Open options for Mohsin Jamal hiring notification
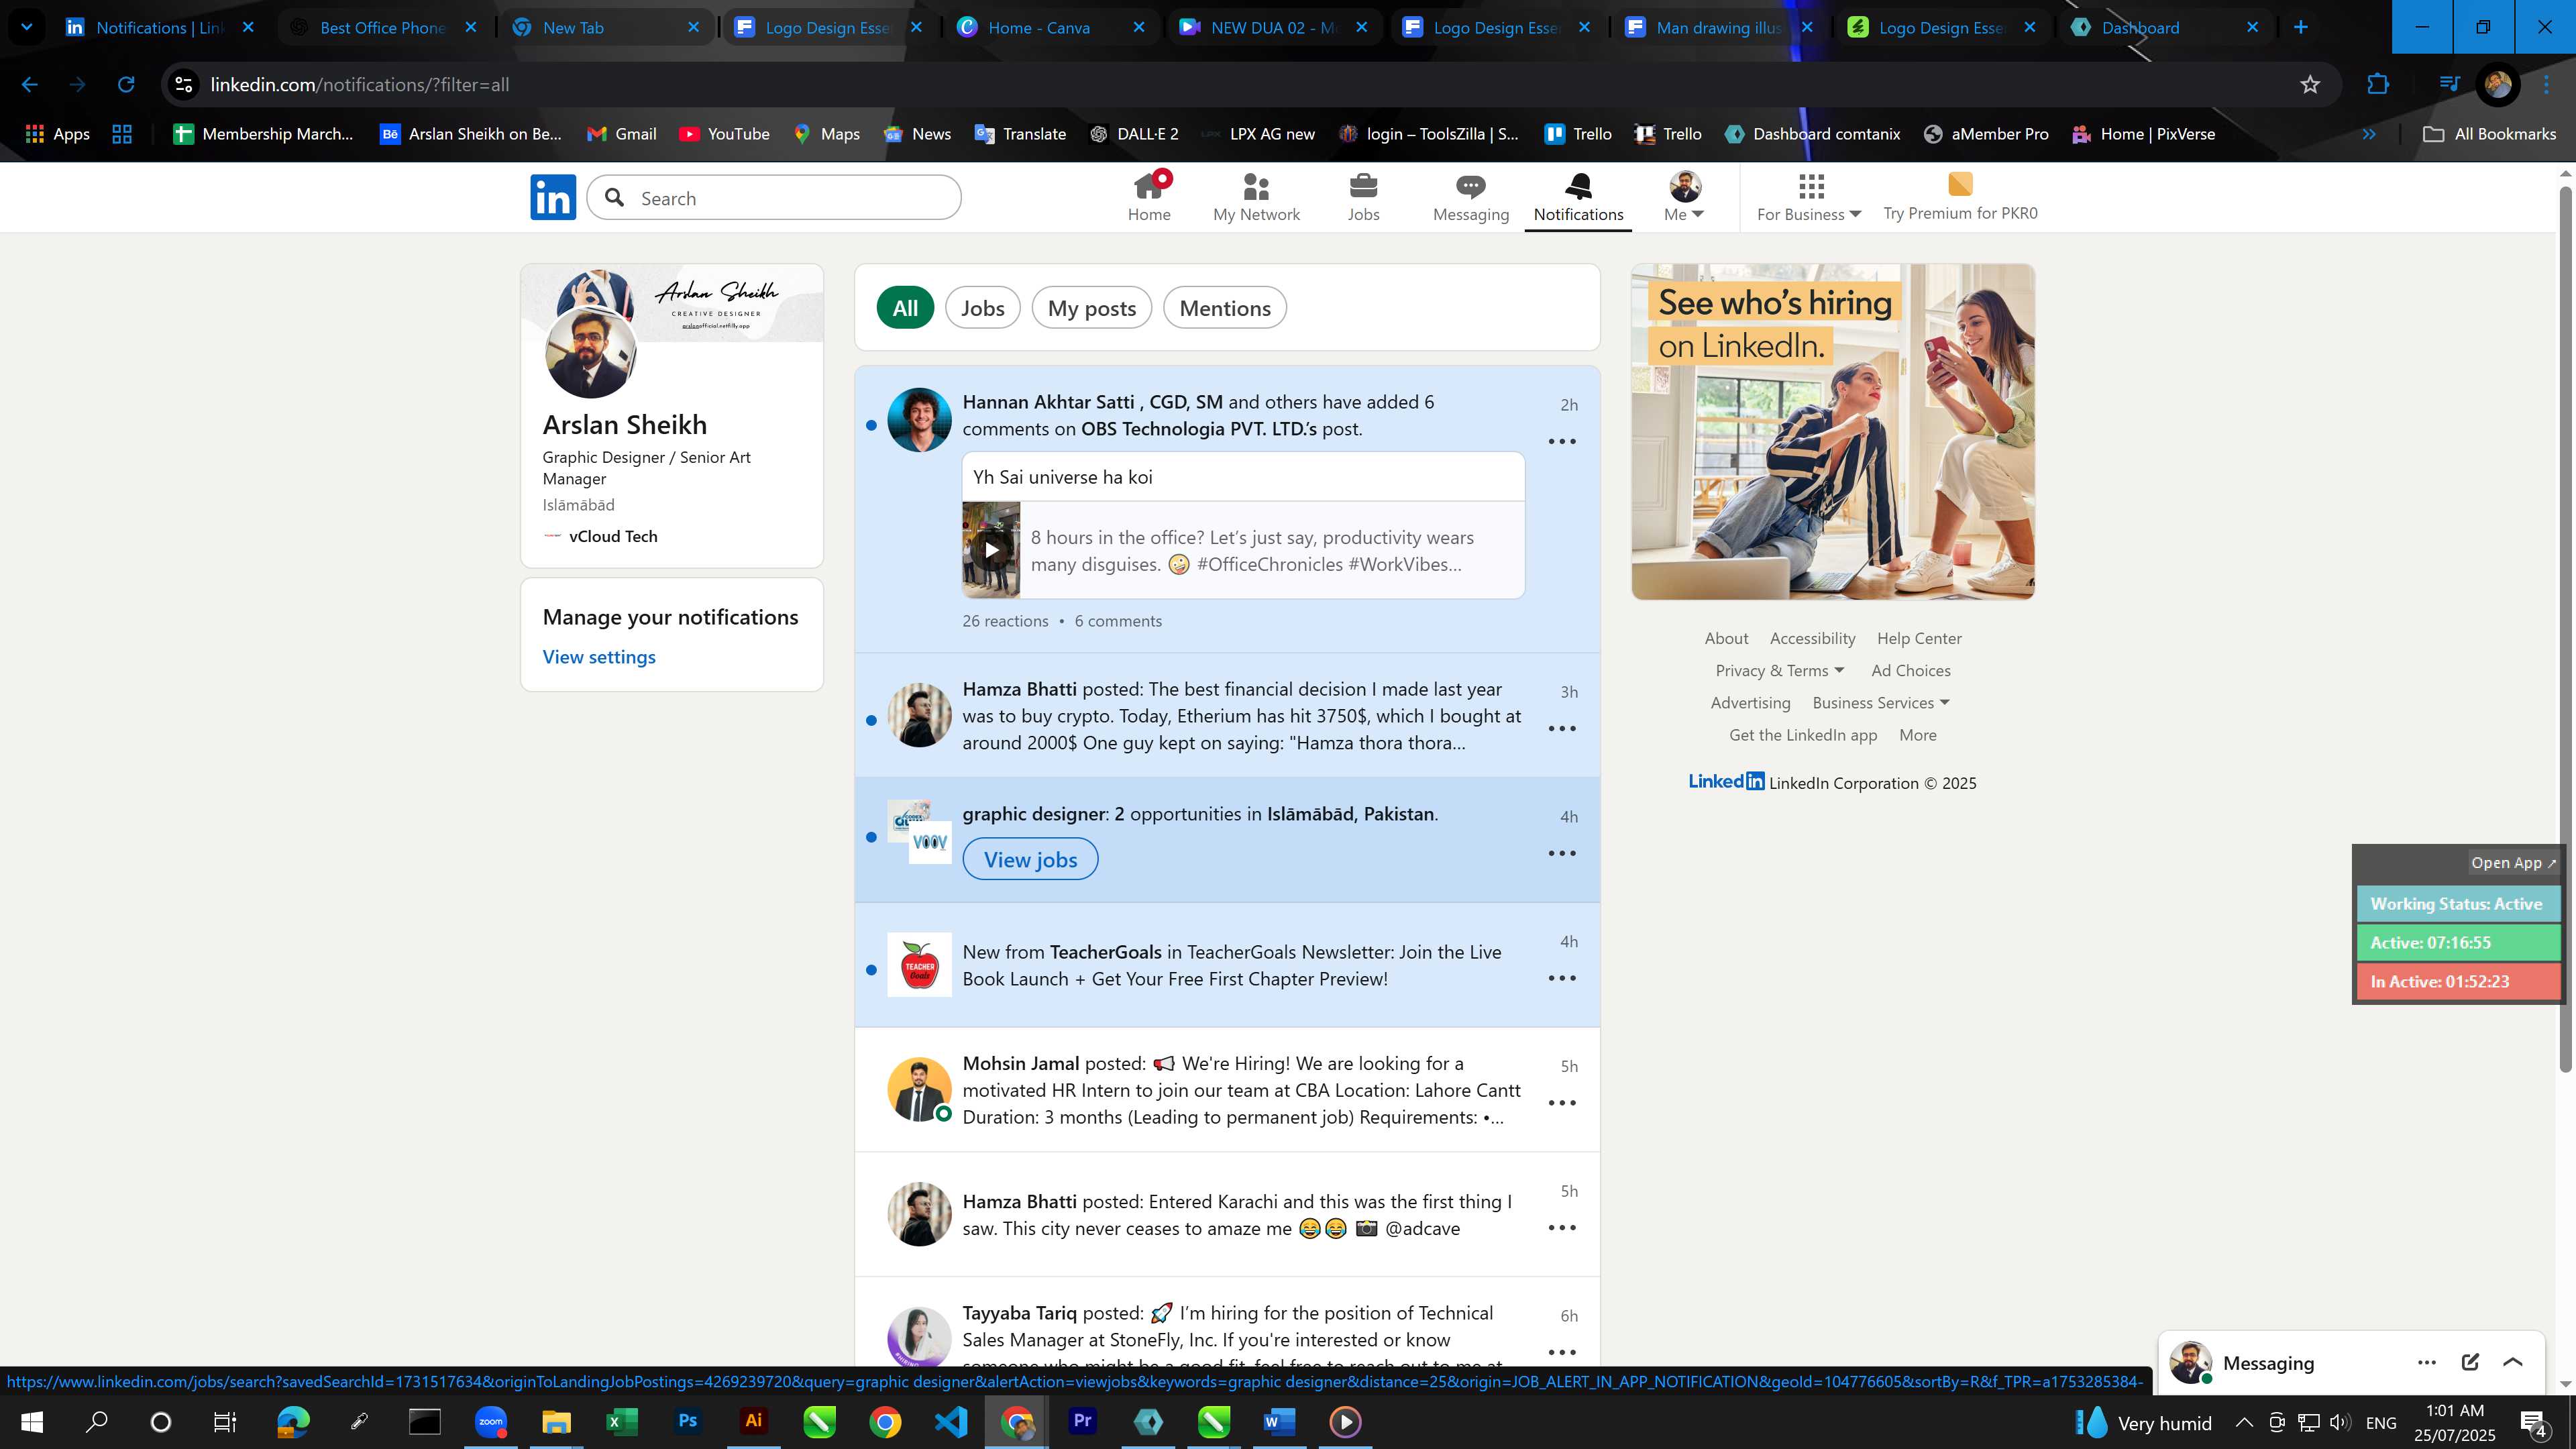This screenshot has width=2576, height=1449. 1562,1103
